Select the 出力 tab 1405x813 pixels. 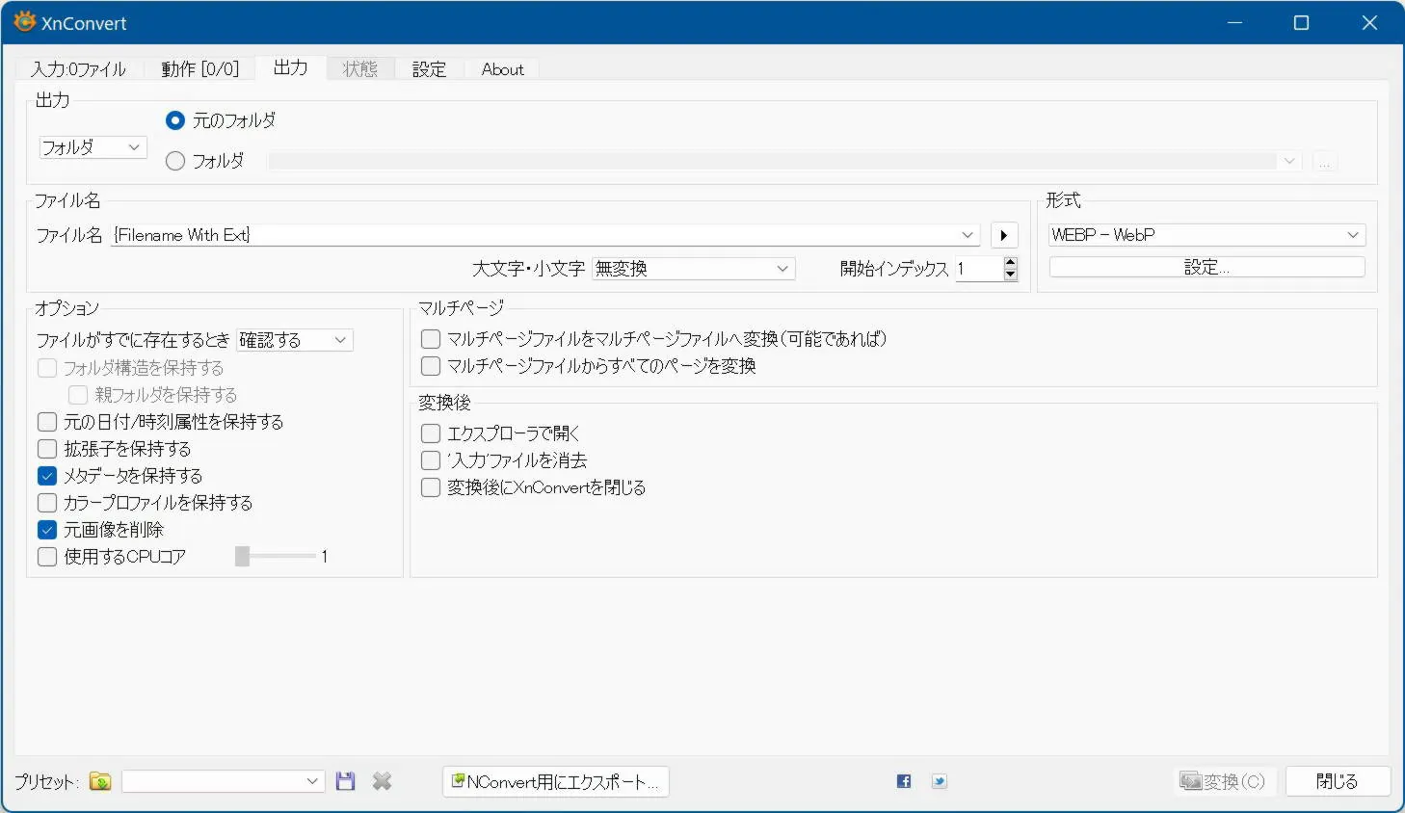(x=290, y=67)
